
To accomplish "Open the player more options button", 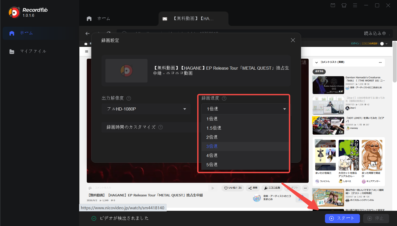I will click(x=305, y=188).
